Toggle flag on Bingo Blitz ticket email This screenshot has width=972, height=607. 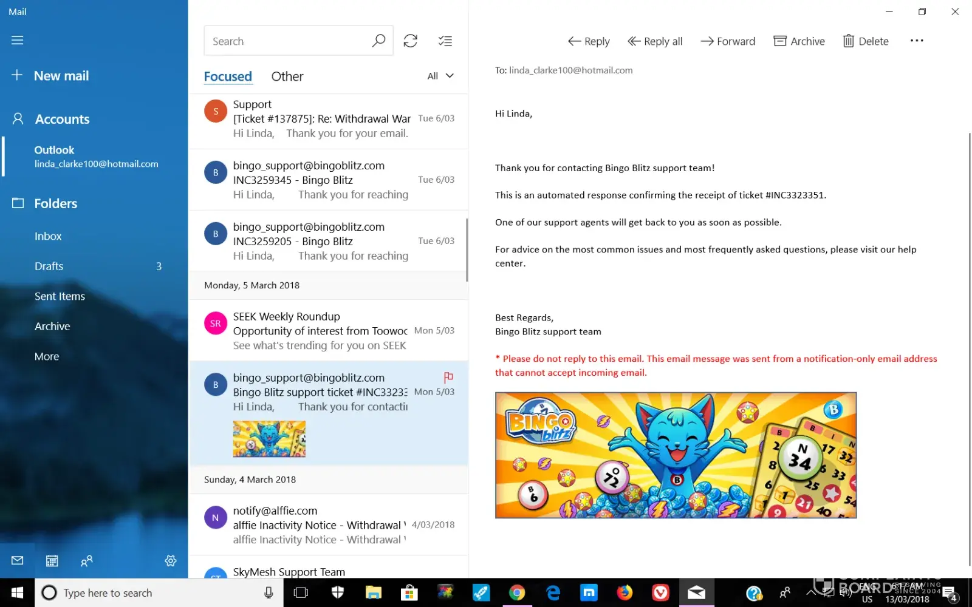448,378
